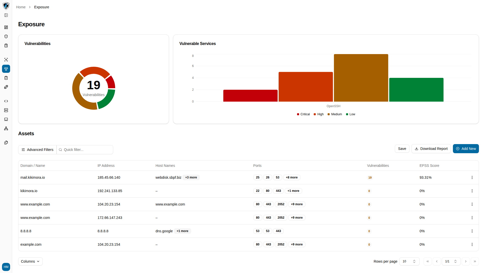This screenshot has height=273, width=485.
Task: Open row actions for kikimora.io
Action: pyautogui.click(x=472, y=191)
